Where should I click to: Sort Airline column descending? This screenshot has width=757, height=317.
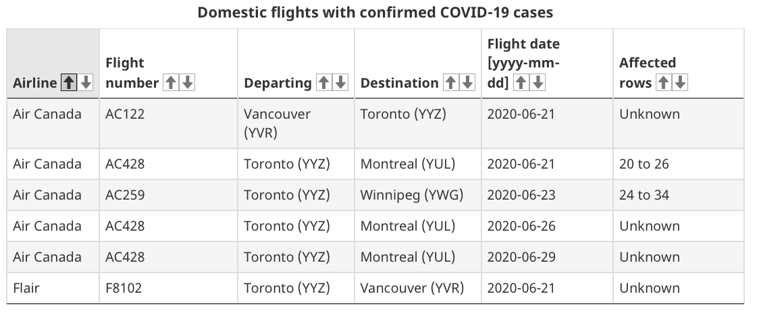tap(86, 82)
